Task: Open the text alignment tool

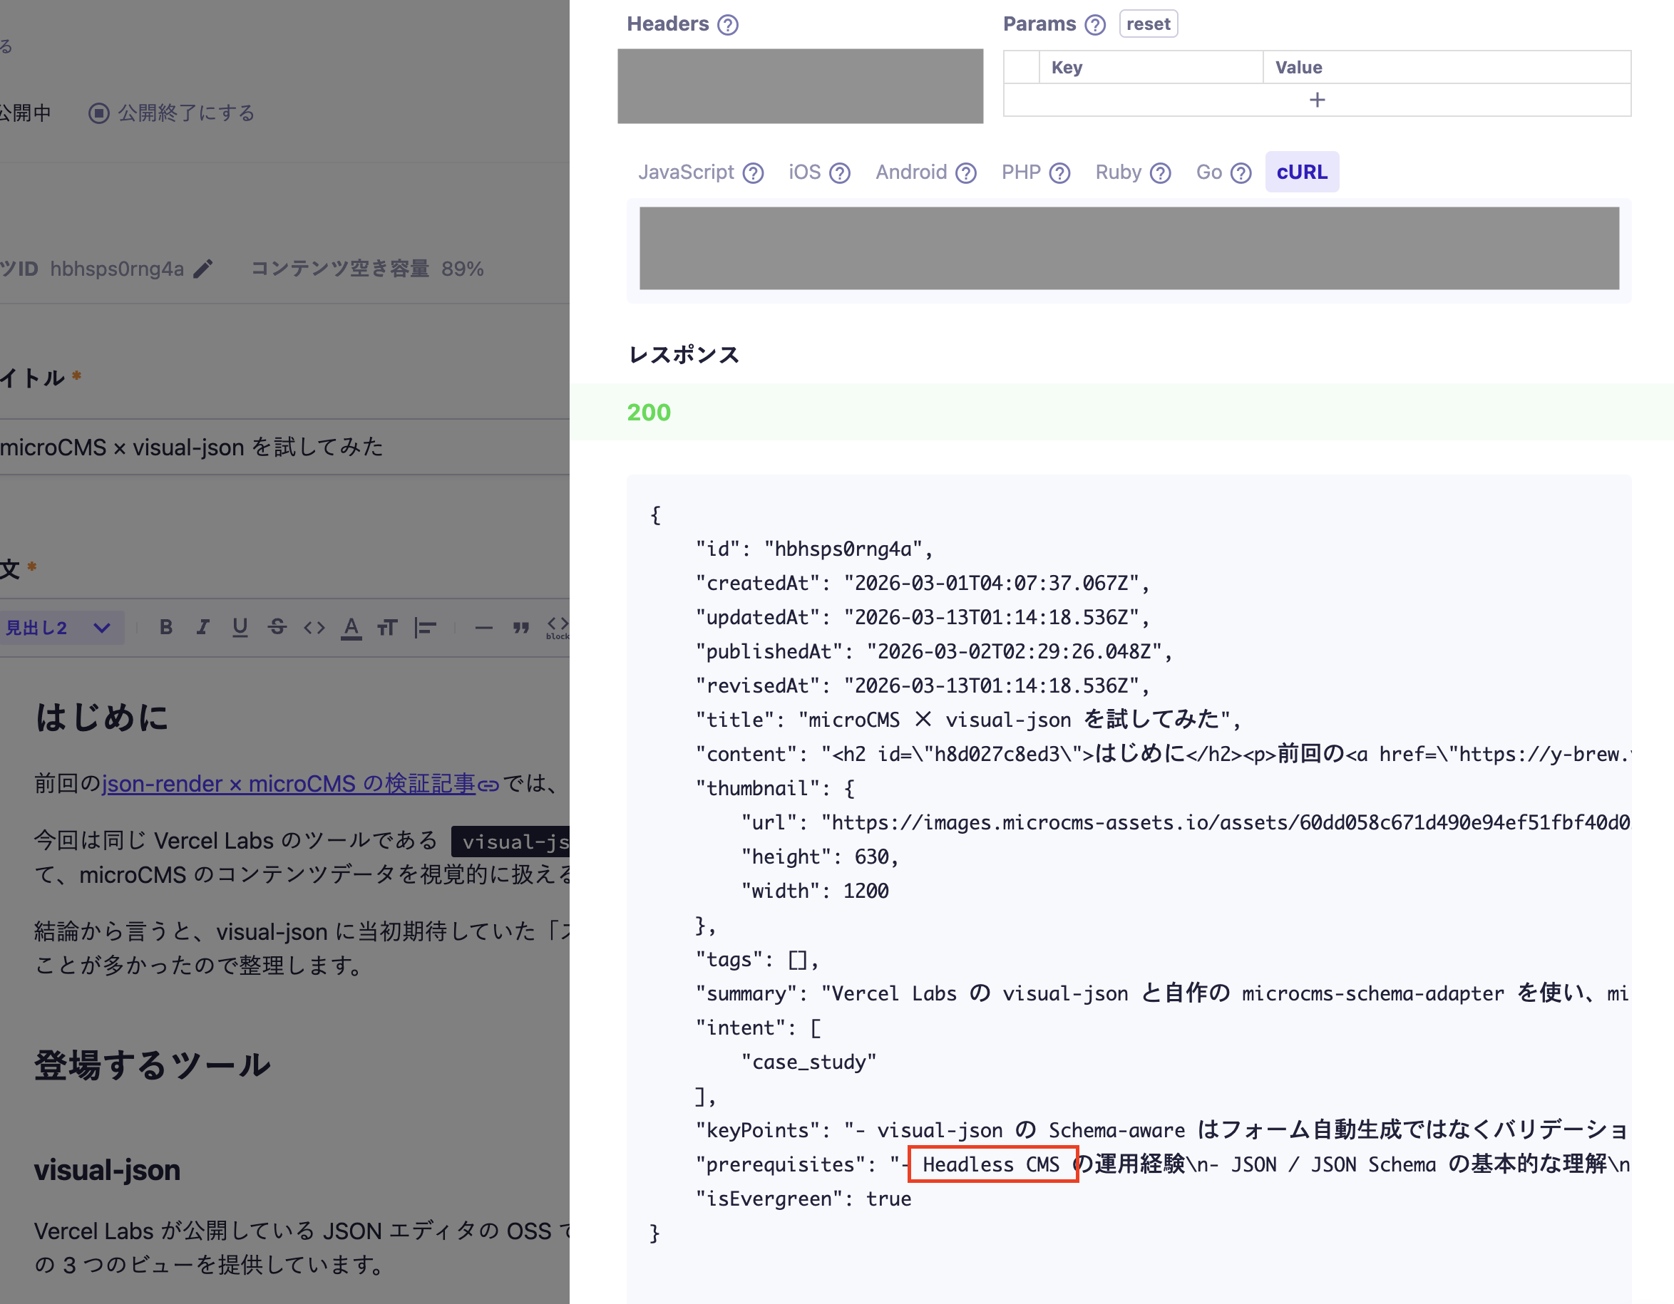Action: coord(425,628)
